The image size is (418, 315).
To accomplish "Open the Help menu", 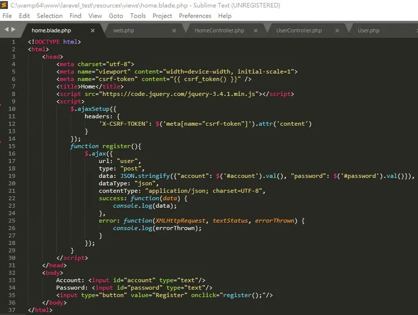I will [x=225, y=16].
